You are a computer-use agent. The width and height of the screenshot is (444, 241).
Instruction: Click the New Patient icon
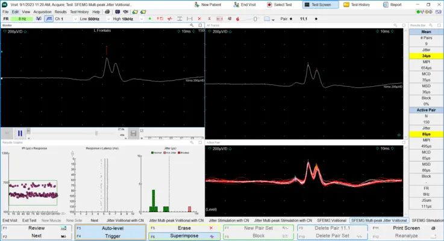coord(196,4)
